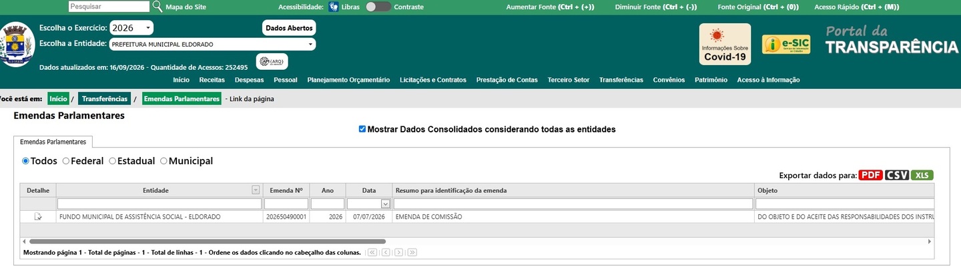Uncheck Mostrar Dados Consolidados checkbox
The width and height of the screenshot is (961, 266).
pos(362,129)
